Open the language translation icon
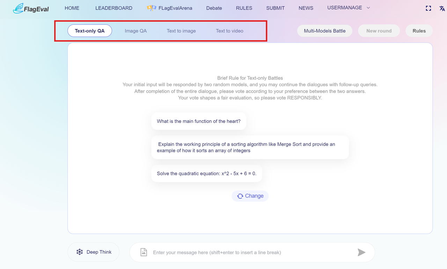Image resolution: width=447 pixels, height=269 pixels. [442, 8]
